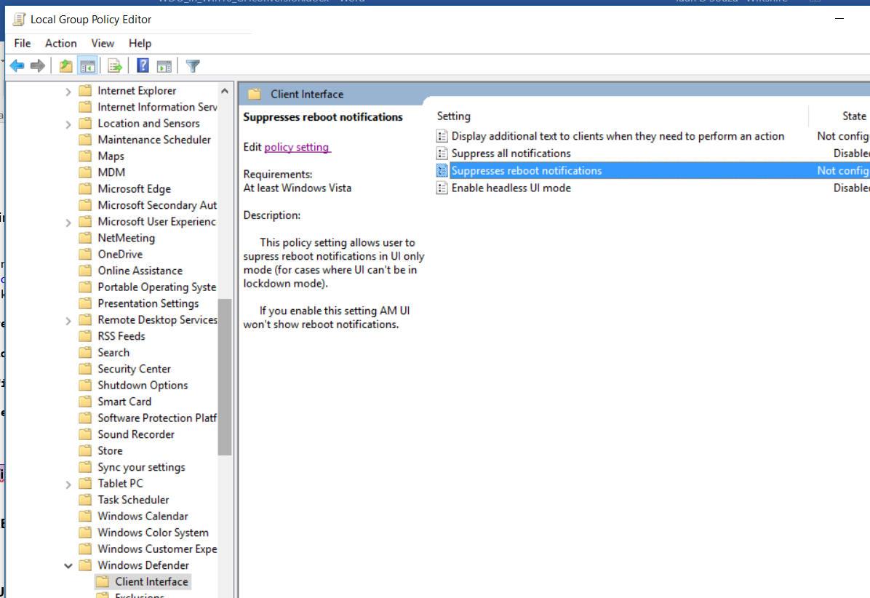Toggle Show/Hide Console Tree toolbar icon

point(88,66)
